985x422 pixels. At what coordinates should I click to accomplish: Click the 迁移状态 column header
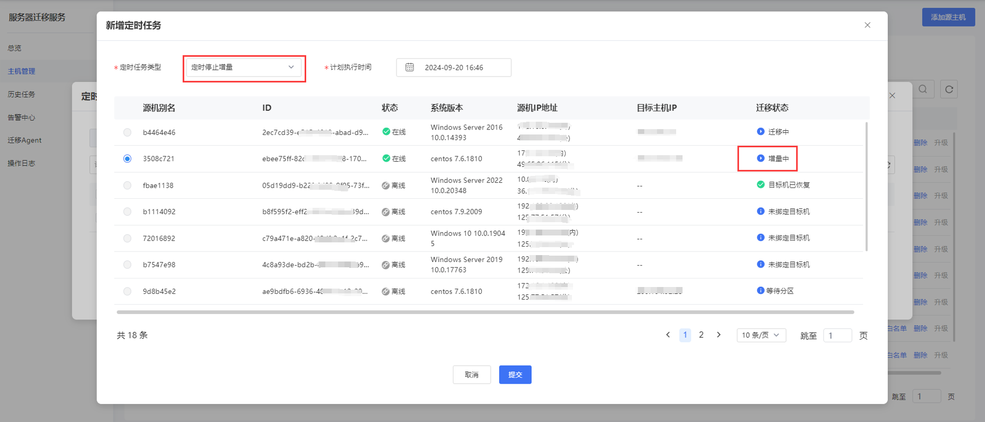(772, 108)
